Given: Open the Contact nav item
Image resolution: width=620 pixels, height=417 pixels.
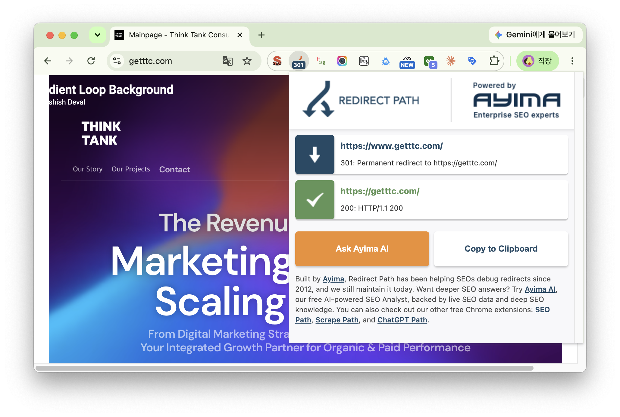Looking at the screenshot, I should pos(175,170).
